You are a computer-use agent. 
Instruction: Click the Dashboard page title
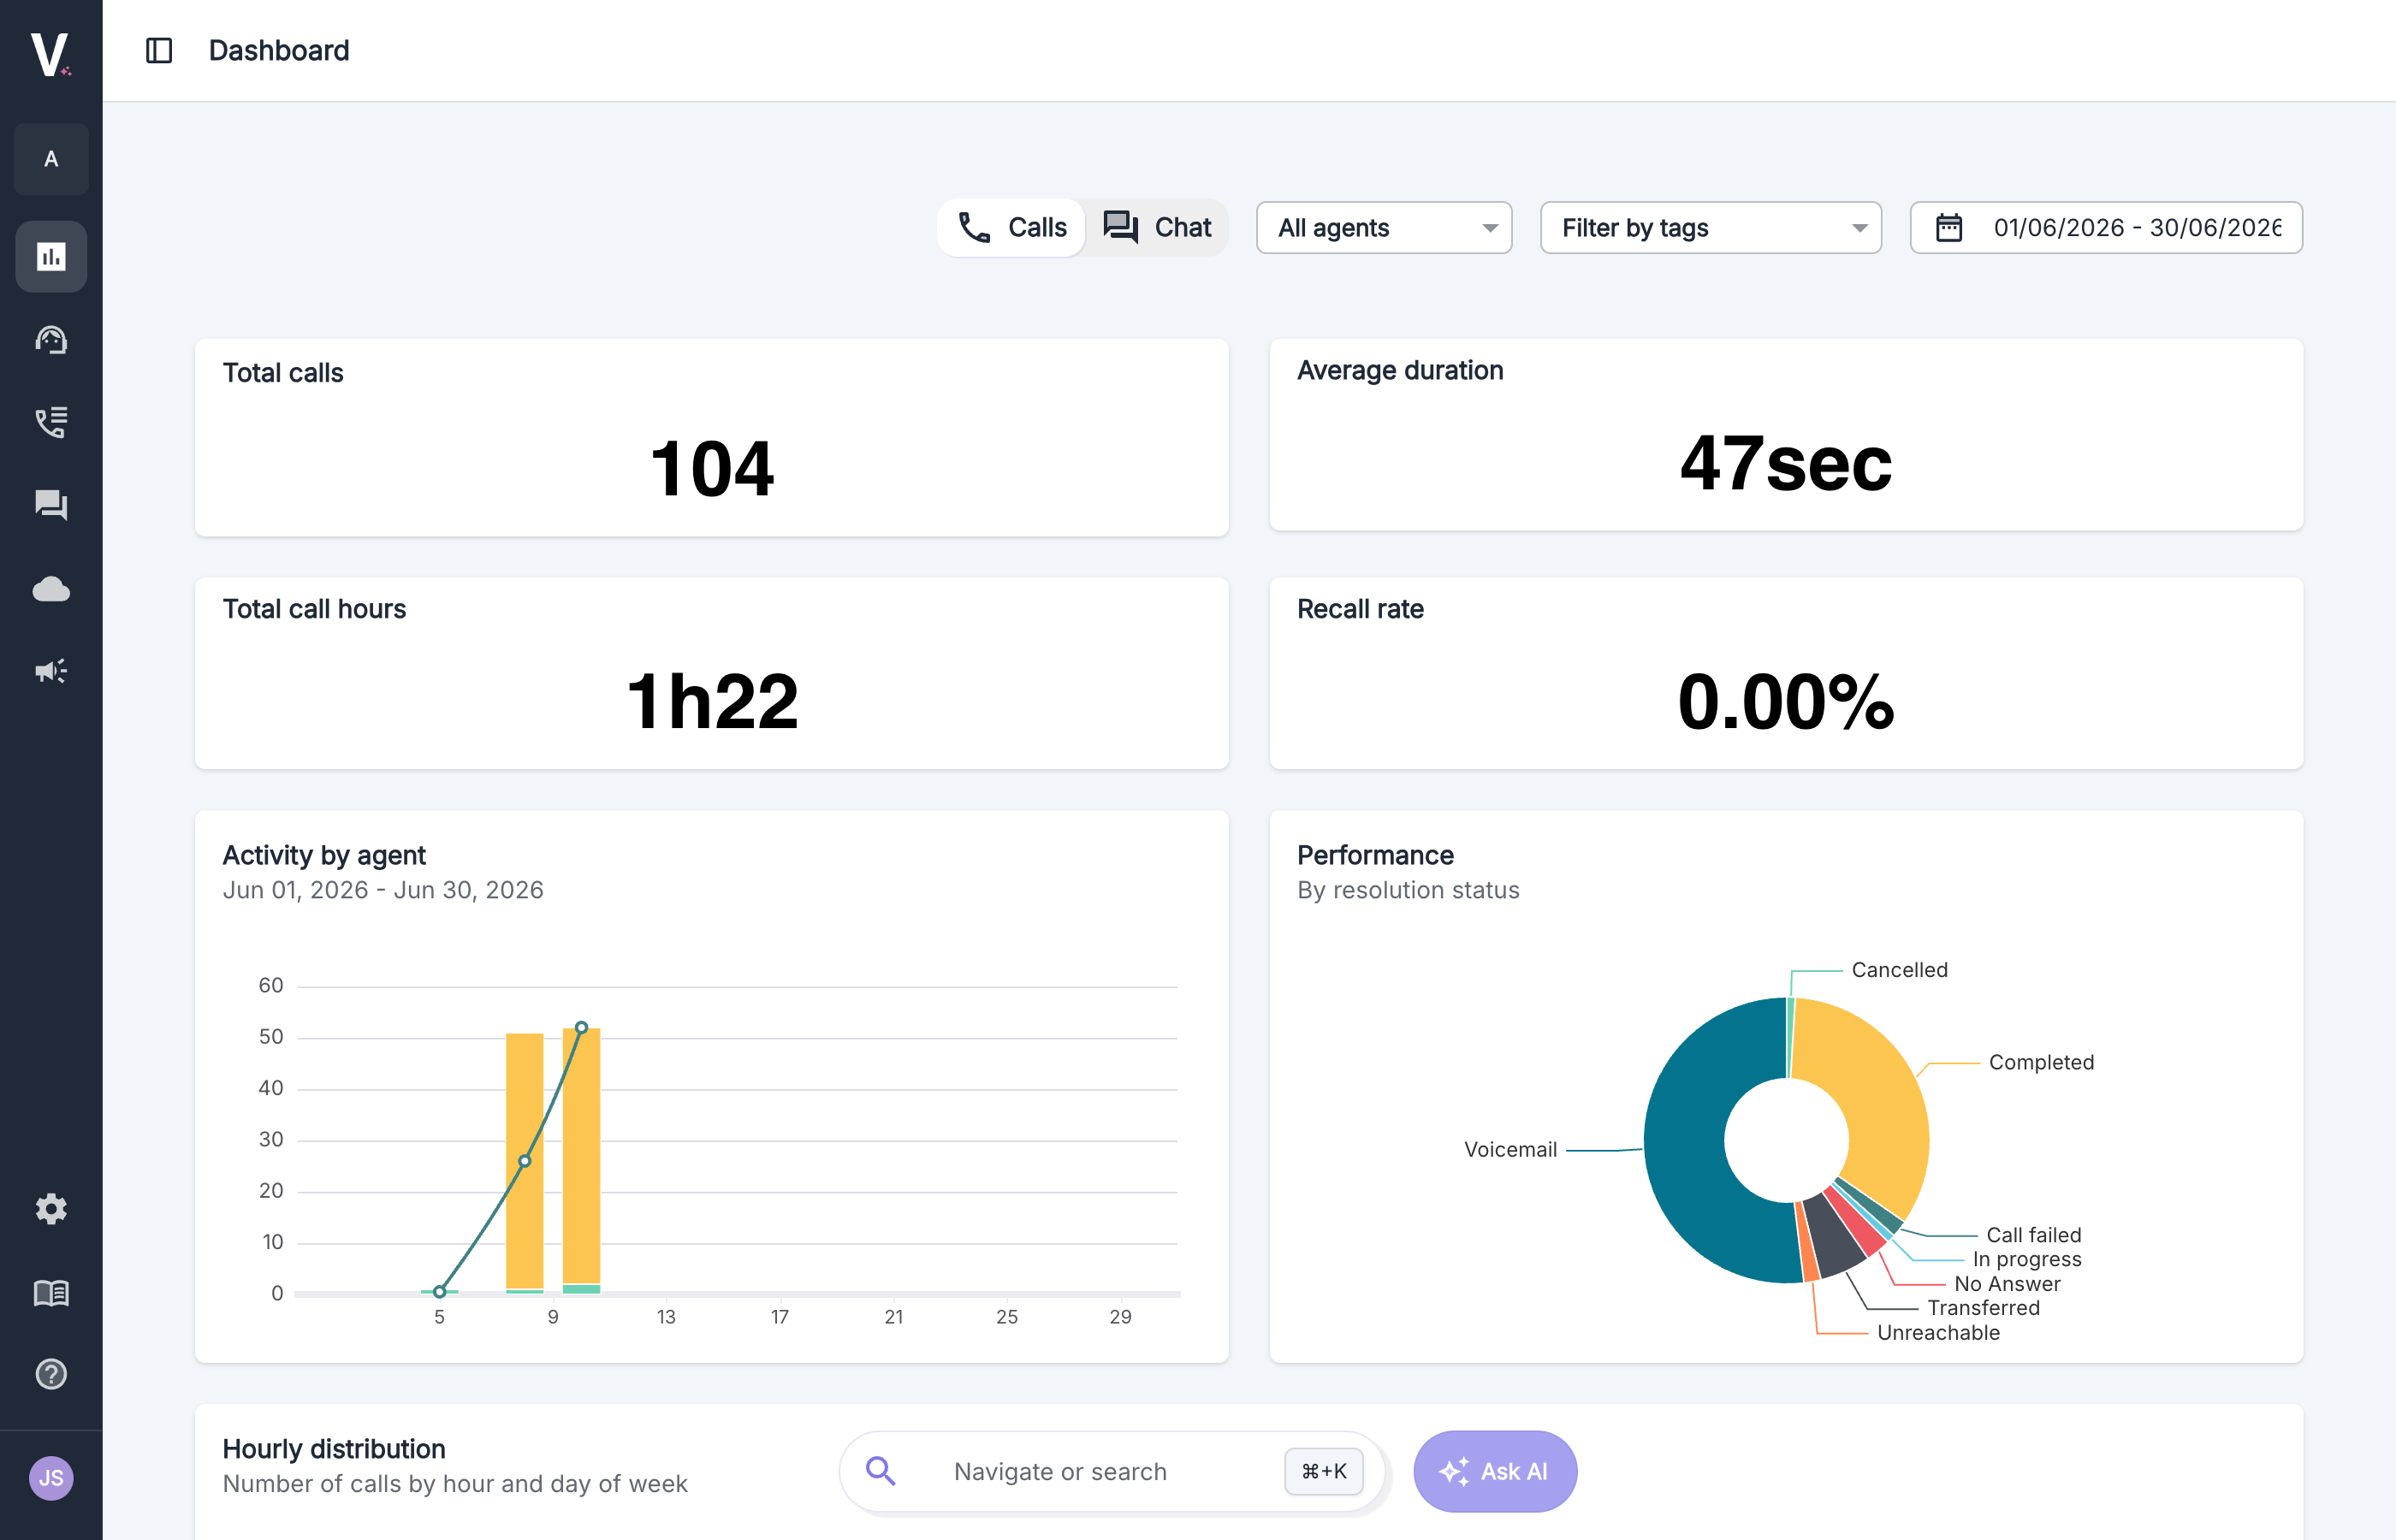pos(279,50)
